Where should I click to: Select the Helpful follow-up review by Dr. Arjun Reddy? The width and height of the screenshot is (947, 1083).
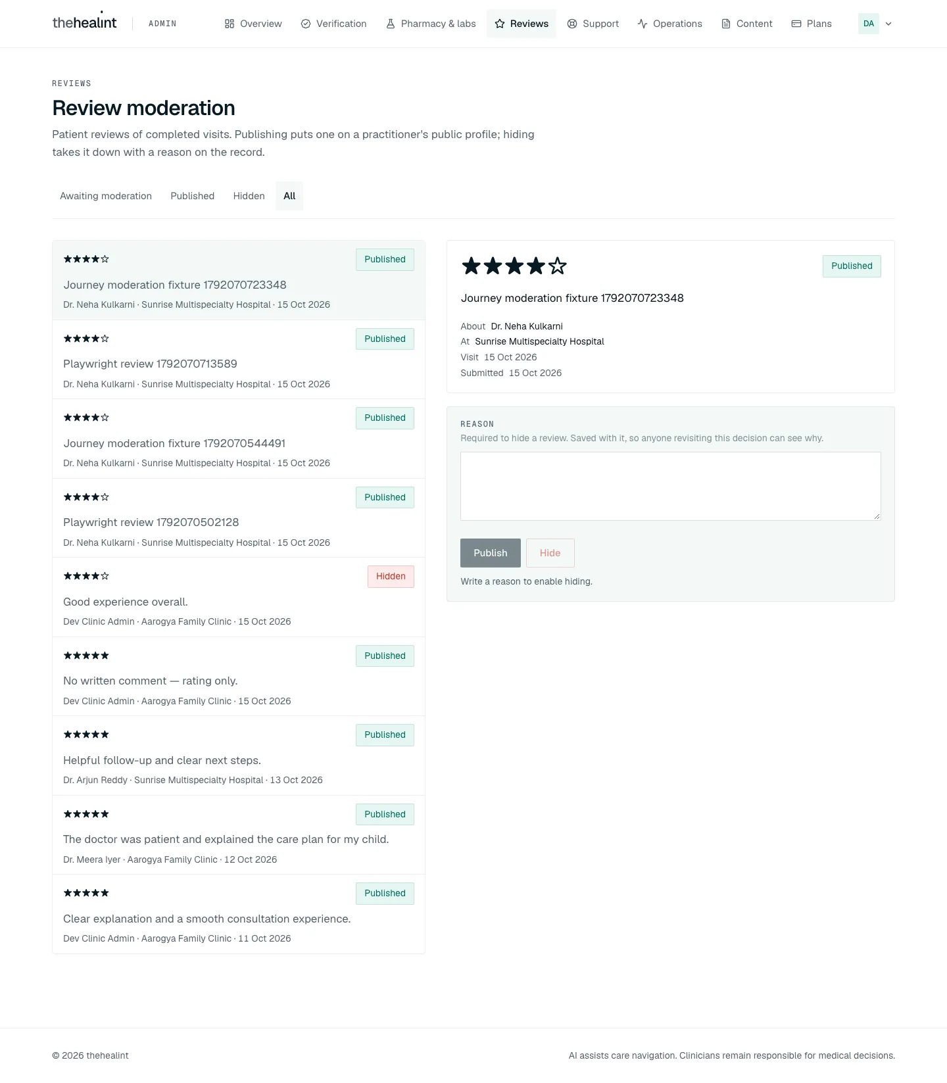239,756
